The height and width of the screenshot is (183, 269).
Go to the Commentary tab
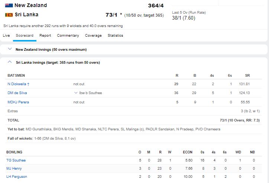tap(68, 36)
